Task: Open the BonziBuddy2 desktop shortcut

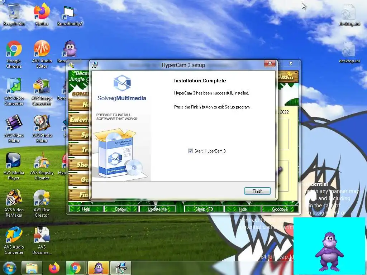Action: (x=70, y=15)
